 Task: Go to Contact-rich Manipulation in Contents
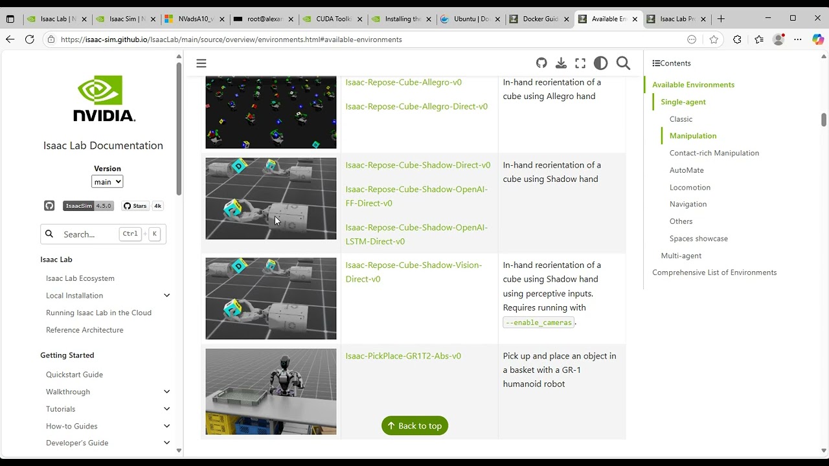pyautogui.click(x=714, y=153)
